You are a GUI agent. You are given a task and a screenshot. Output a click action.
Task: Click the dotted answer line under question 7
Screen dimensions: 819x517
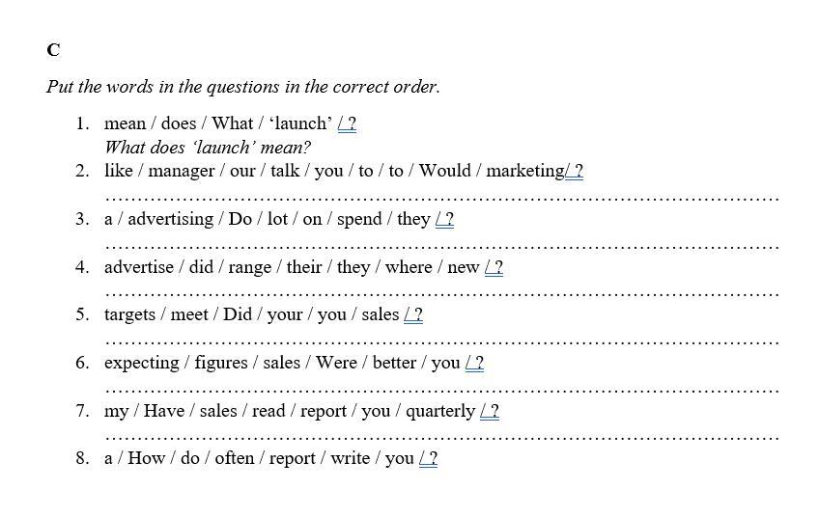click(x=441, y=436)
